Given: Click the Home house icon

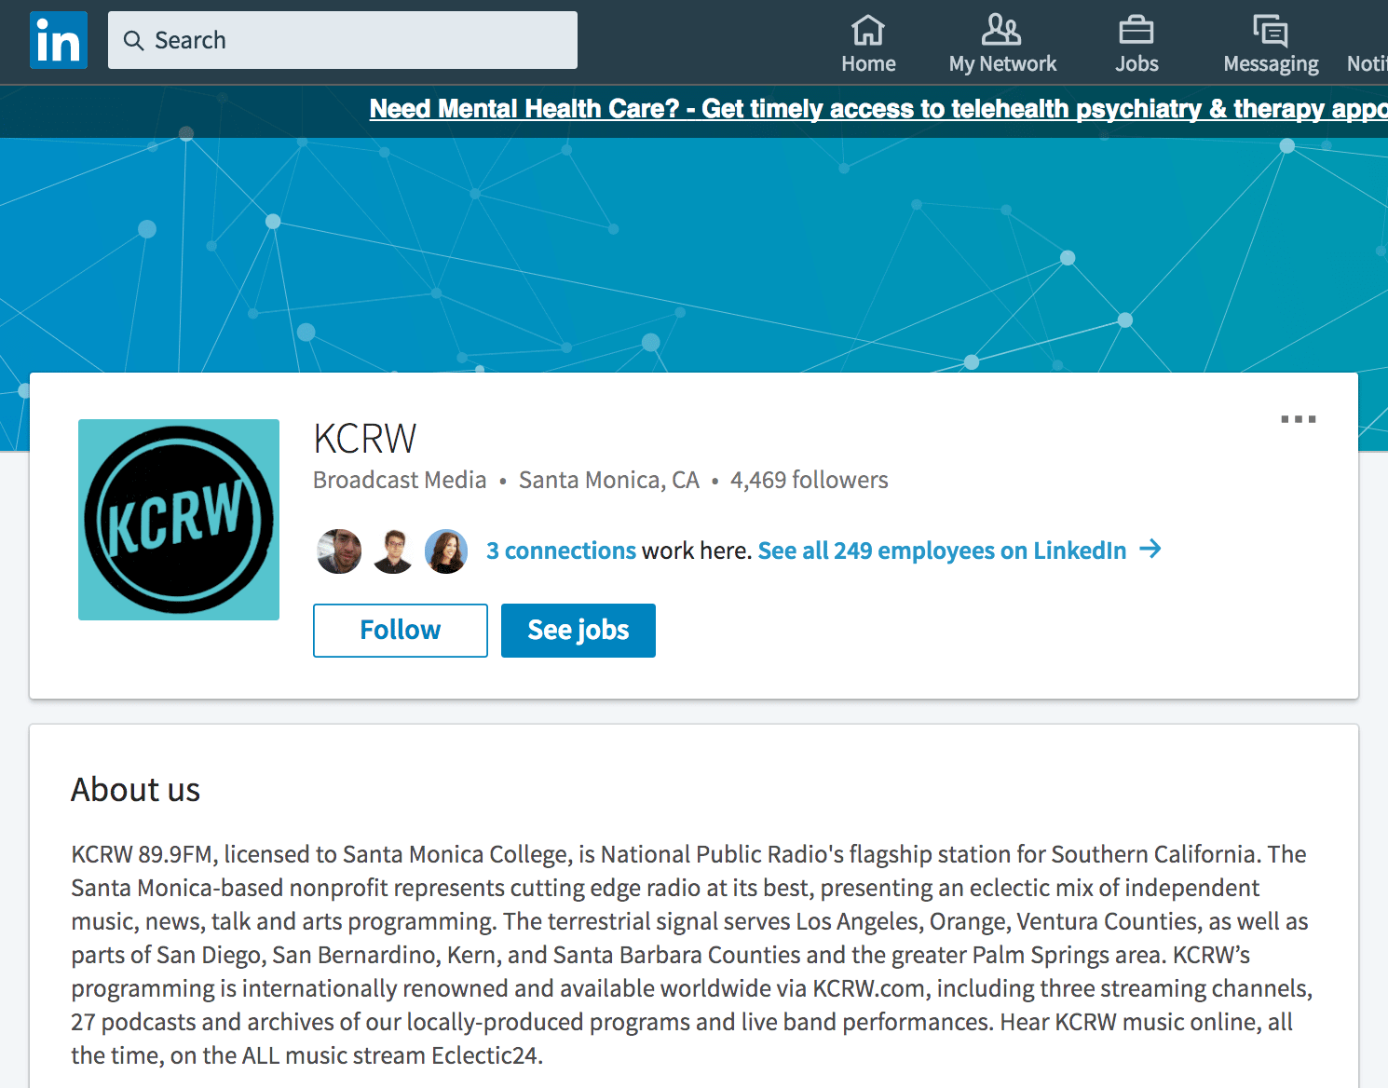Looking at the screenshot, I should point(867,31).
